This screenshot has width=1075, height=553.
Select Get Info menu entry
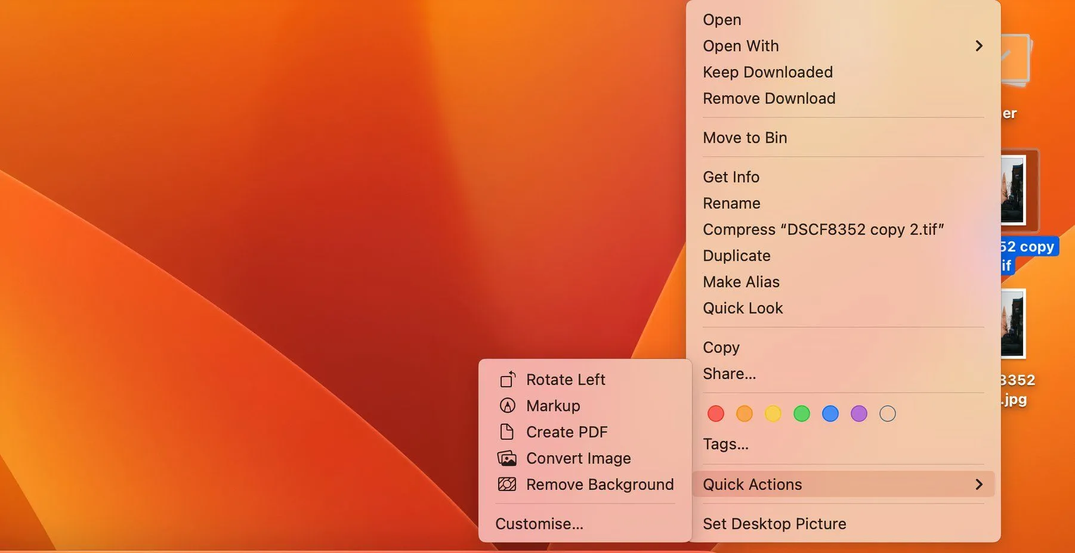(x=731, y=177)
